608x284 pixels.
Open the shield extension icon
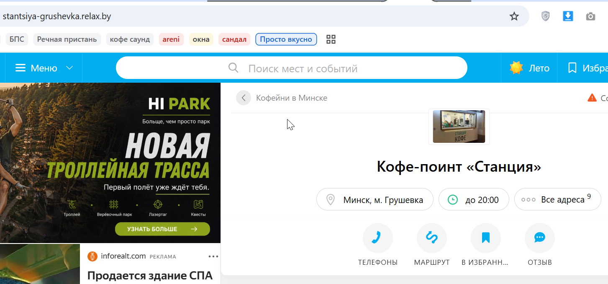pos(546,16)
